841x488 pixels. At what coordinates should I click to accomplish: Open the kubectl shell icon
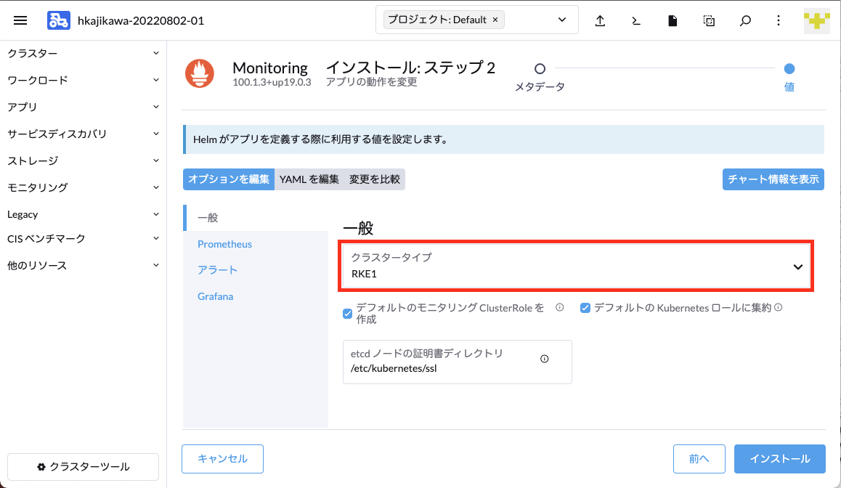coord(636,21)
